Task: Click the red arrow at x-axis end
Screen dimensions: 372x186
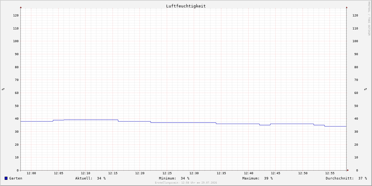Action: tap(348, 170)
